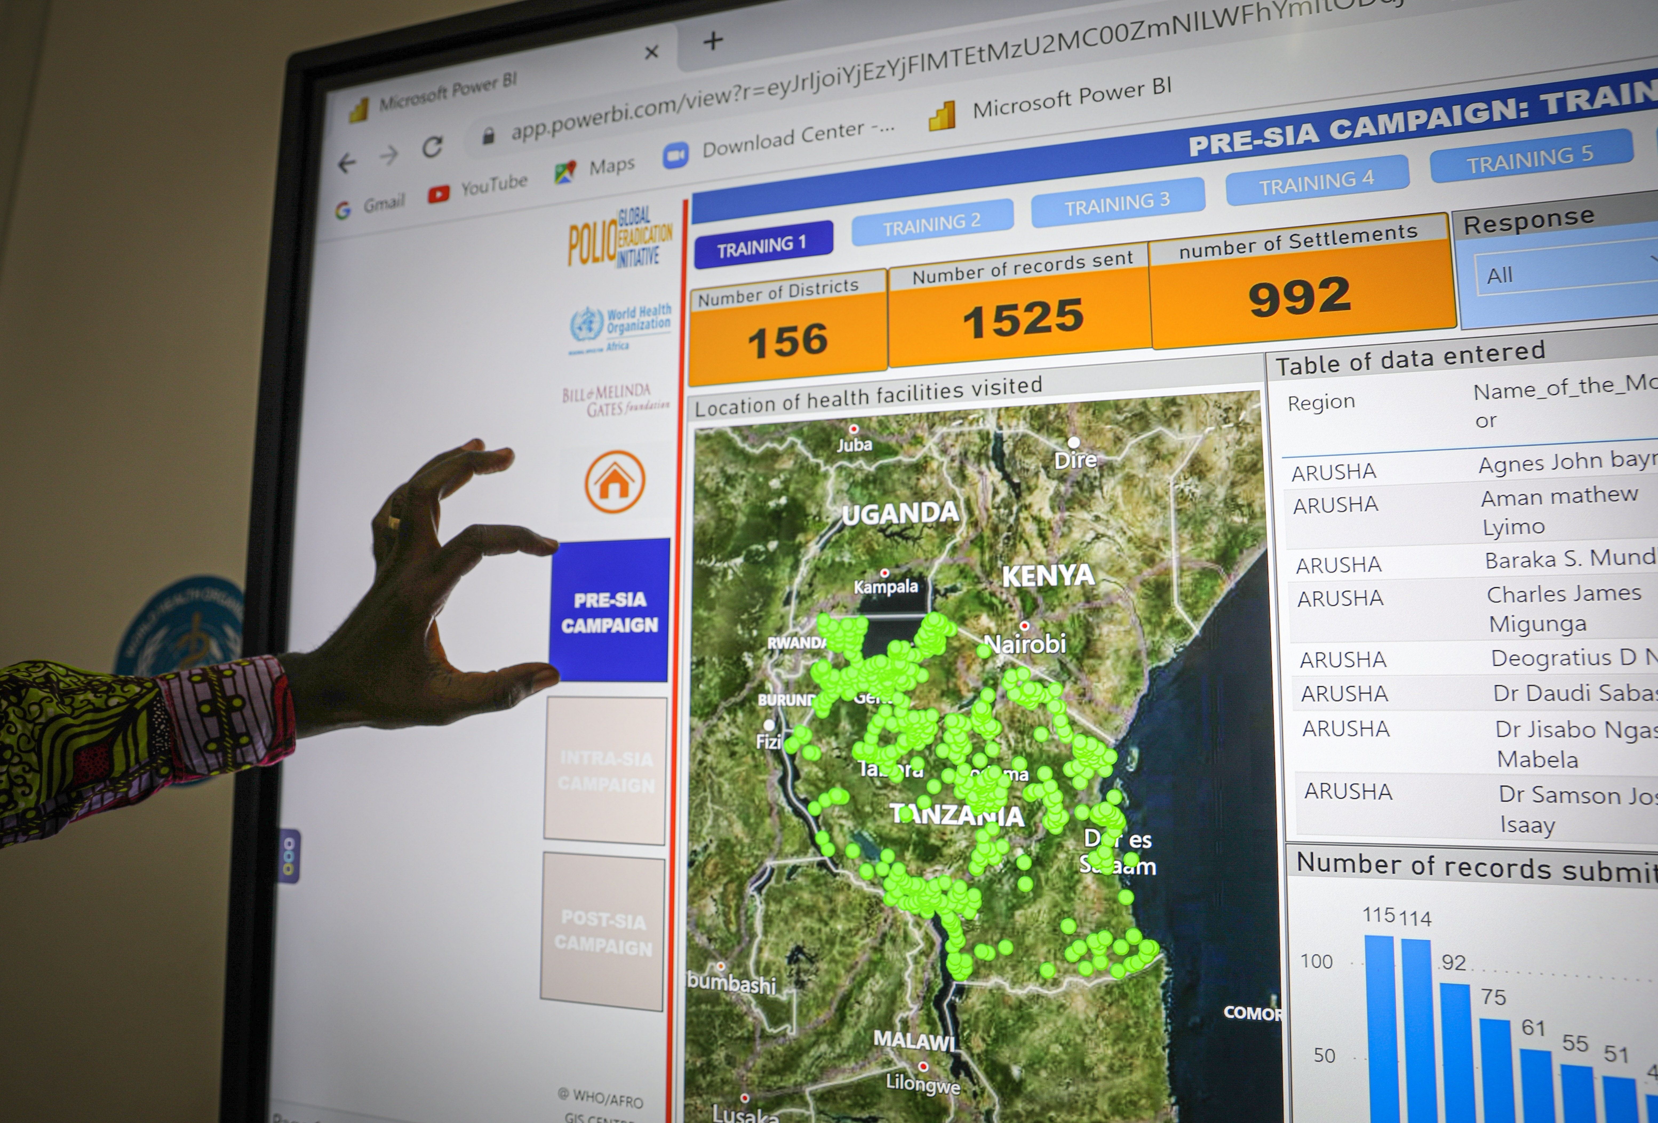Viewport: 1658px width, 1123px height.
Task: Open the Download Center bookmark
Action: 778,141
